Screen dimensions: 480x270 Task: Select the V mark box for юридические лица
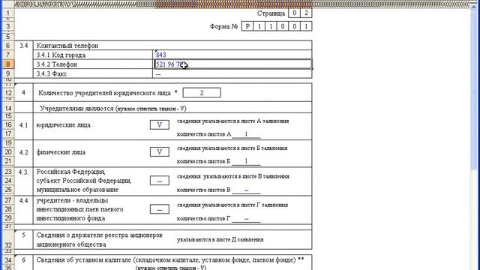click(160, 124)
